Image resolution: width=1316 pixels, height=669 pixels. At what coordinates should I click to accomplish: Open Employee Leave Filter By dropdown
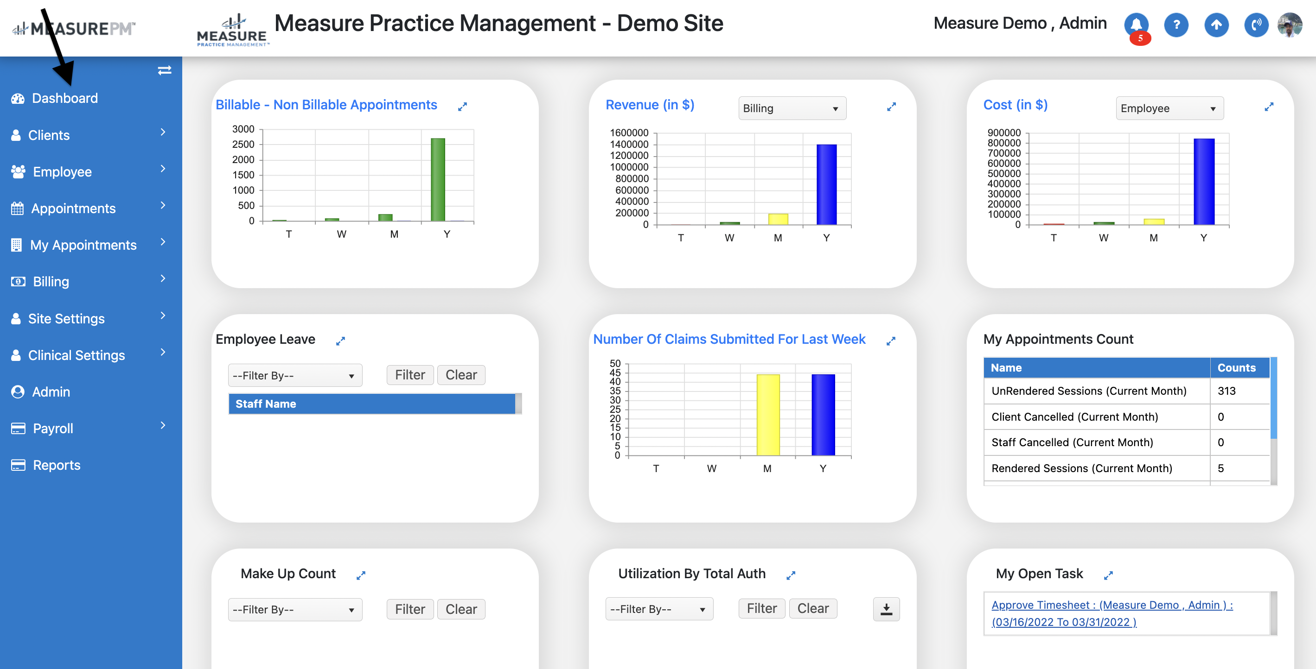point(295,376)
